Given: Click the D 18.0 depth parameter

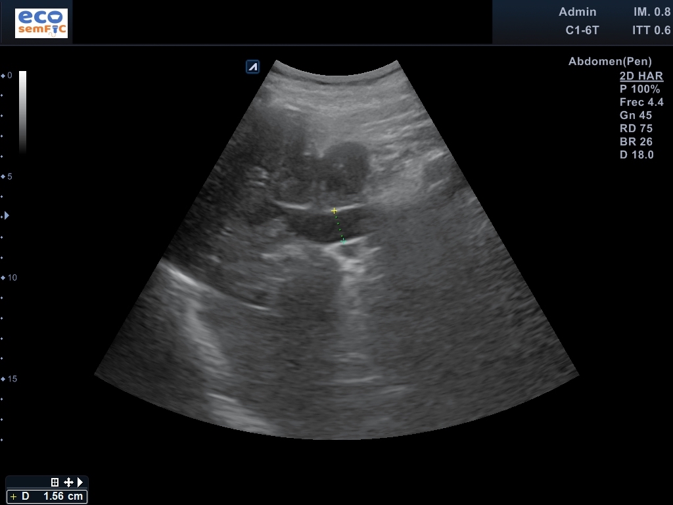Looking at the screenshot, I should pyautogui.click(x=636, y=155).
